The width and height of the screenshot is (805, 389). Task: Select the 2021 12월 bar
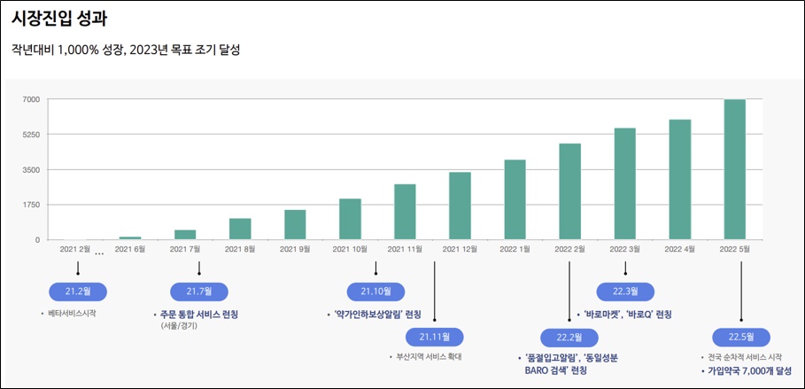460,206
